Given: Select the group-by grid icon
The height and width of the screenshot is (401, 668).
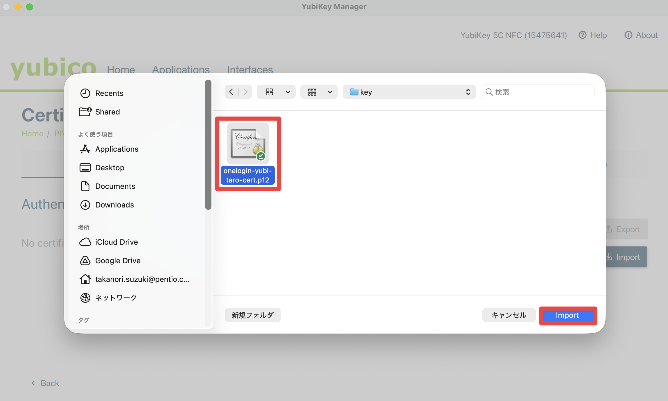Looking at the screenshot, I should (312, 92).
